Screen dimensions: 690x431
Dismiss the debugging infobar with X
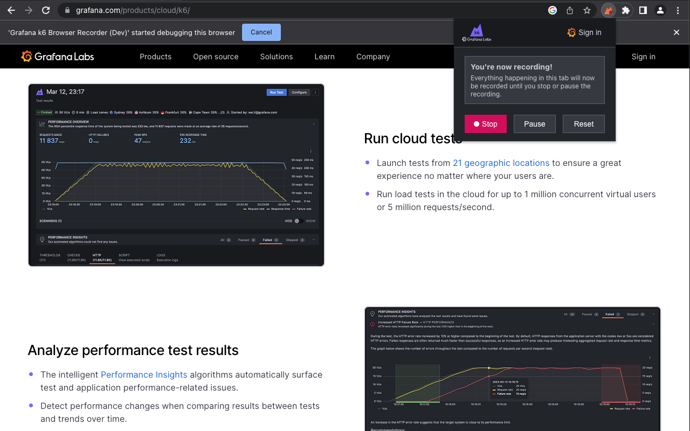pyautogui.click(x=677, y=32)
